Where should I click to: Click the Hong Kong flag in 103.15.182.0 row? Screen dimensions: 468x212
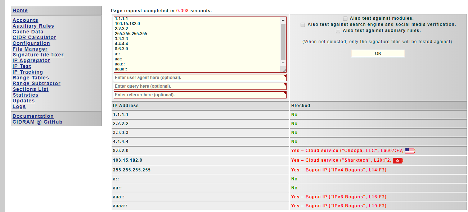coord(397,161)
